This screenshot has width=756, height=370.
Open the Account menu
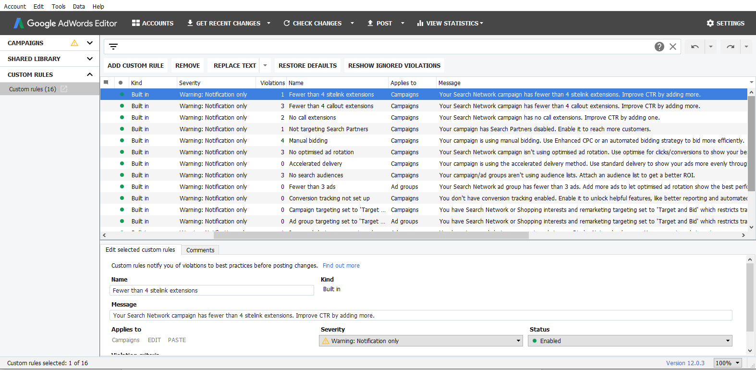tap(15, 6)
